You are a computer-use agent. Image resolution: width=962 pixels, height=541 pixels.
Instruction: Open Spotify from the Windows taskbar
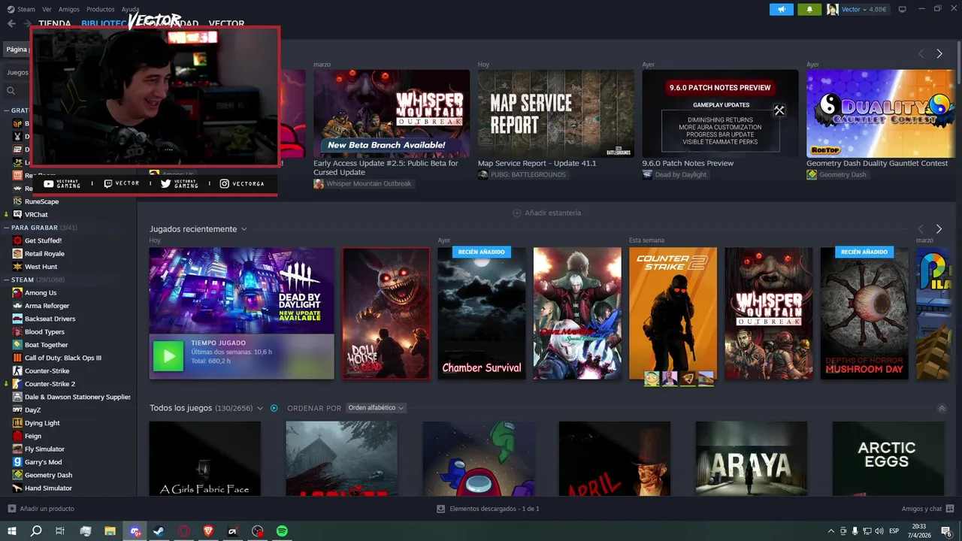coord(282,531)
